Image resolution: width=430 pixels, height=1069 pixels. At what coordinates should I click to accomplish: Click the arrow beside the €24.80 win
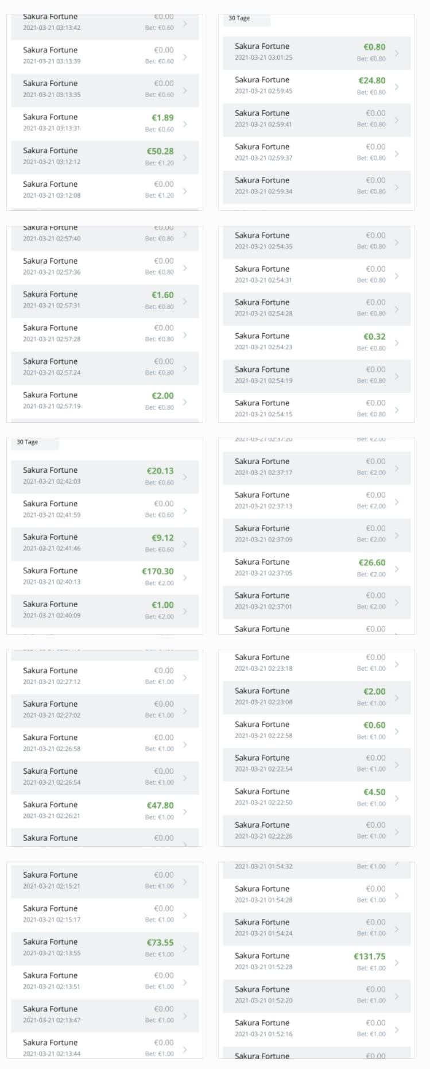tap(397, 86)
